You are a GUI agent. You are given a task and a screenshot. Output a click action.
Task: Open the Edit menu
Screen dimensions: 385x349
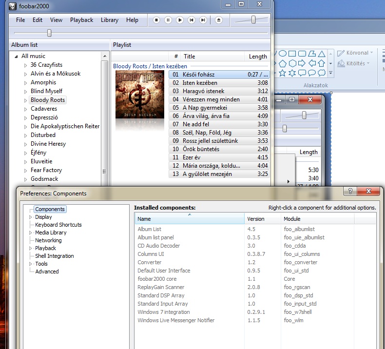(38, 20)
